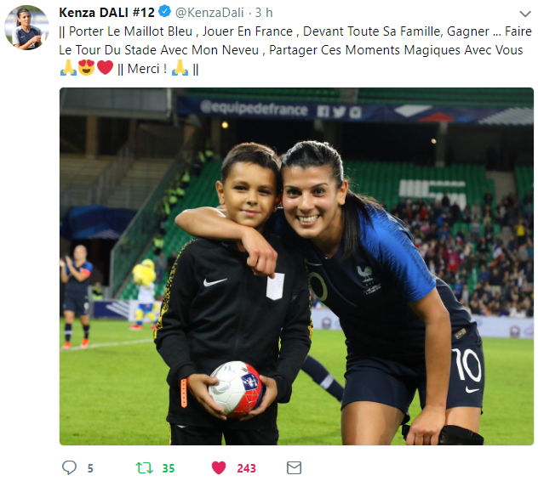
Task: Enlarge the photo of the player and boy
Action: pyautogui.click(x=296, y=266)
